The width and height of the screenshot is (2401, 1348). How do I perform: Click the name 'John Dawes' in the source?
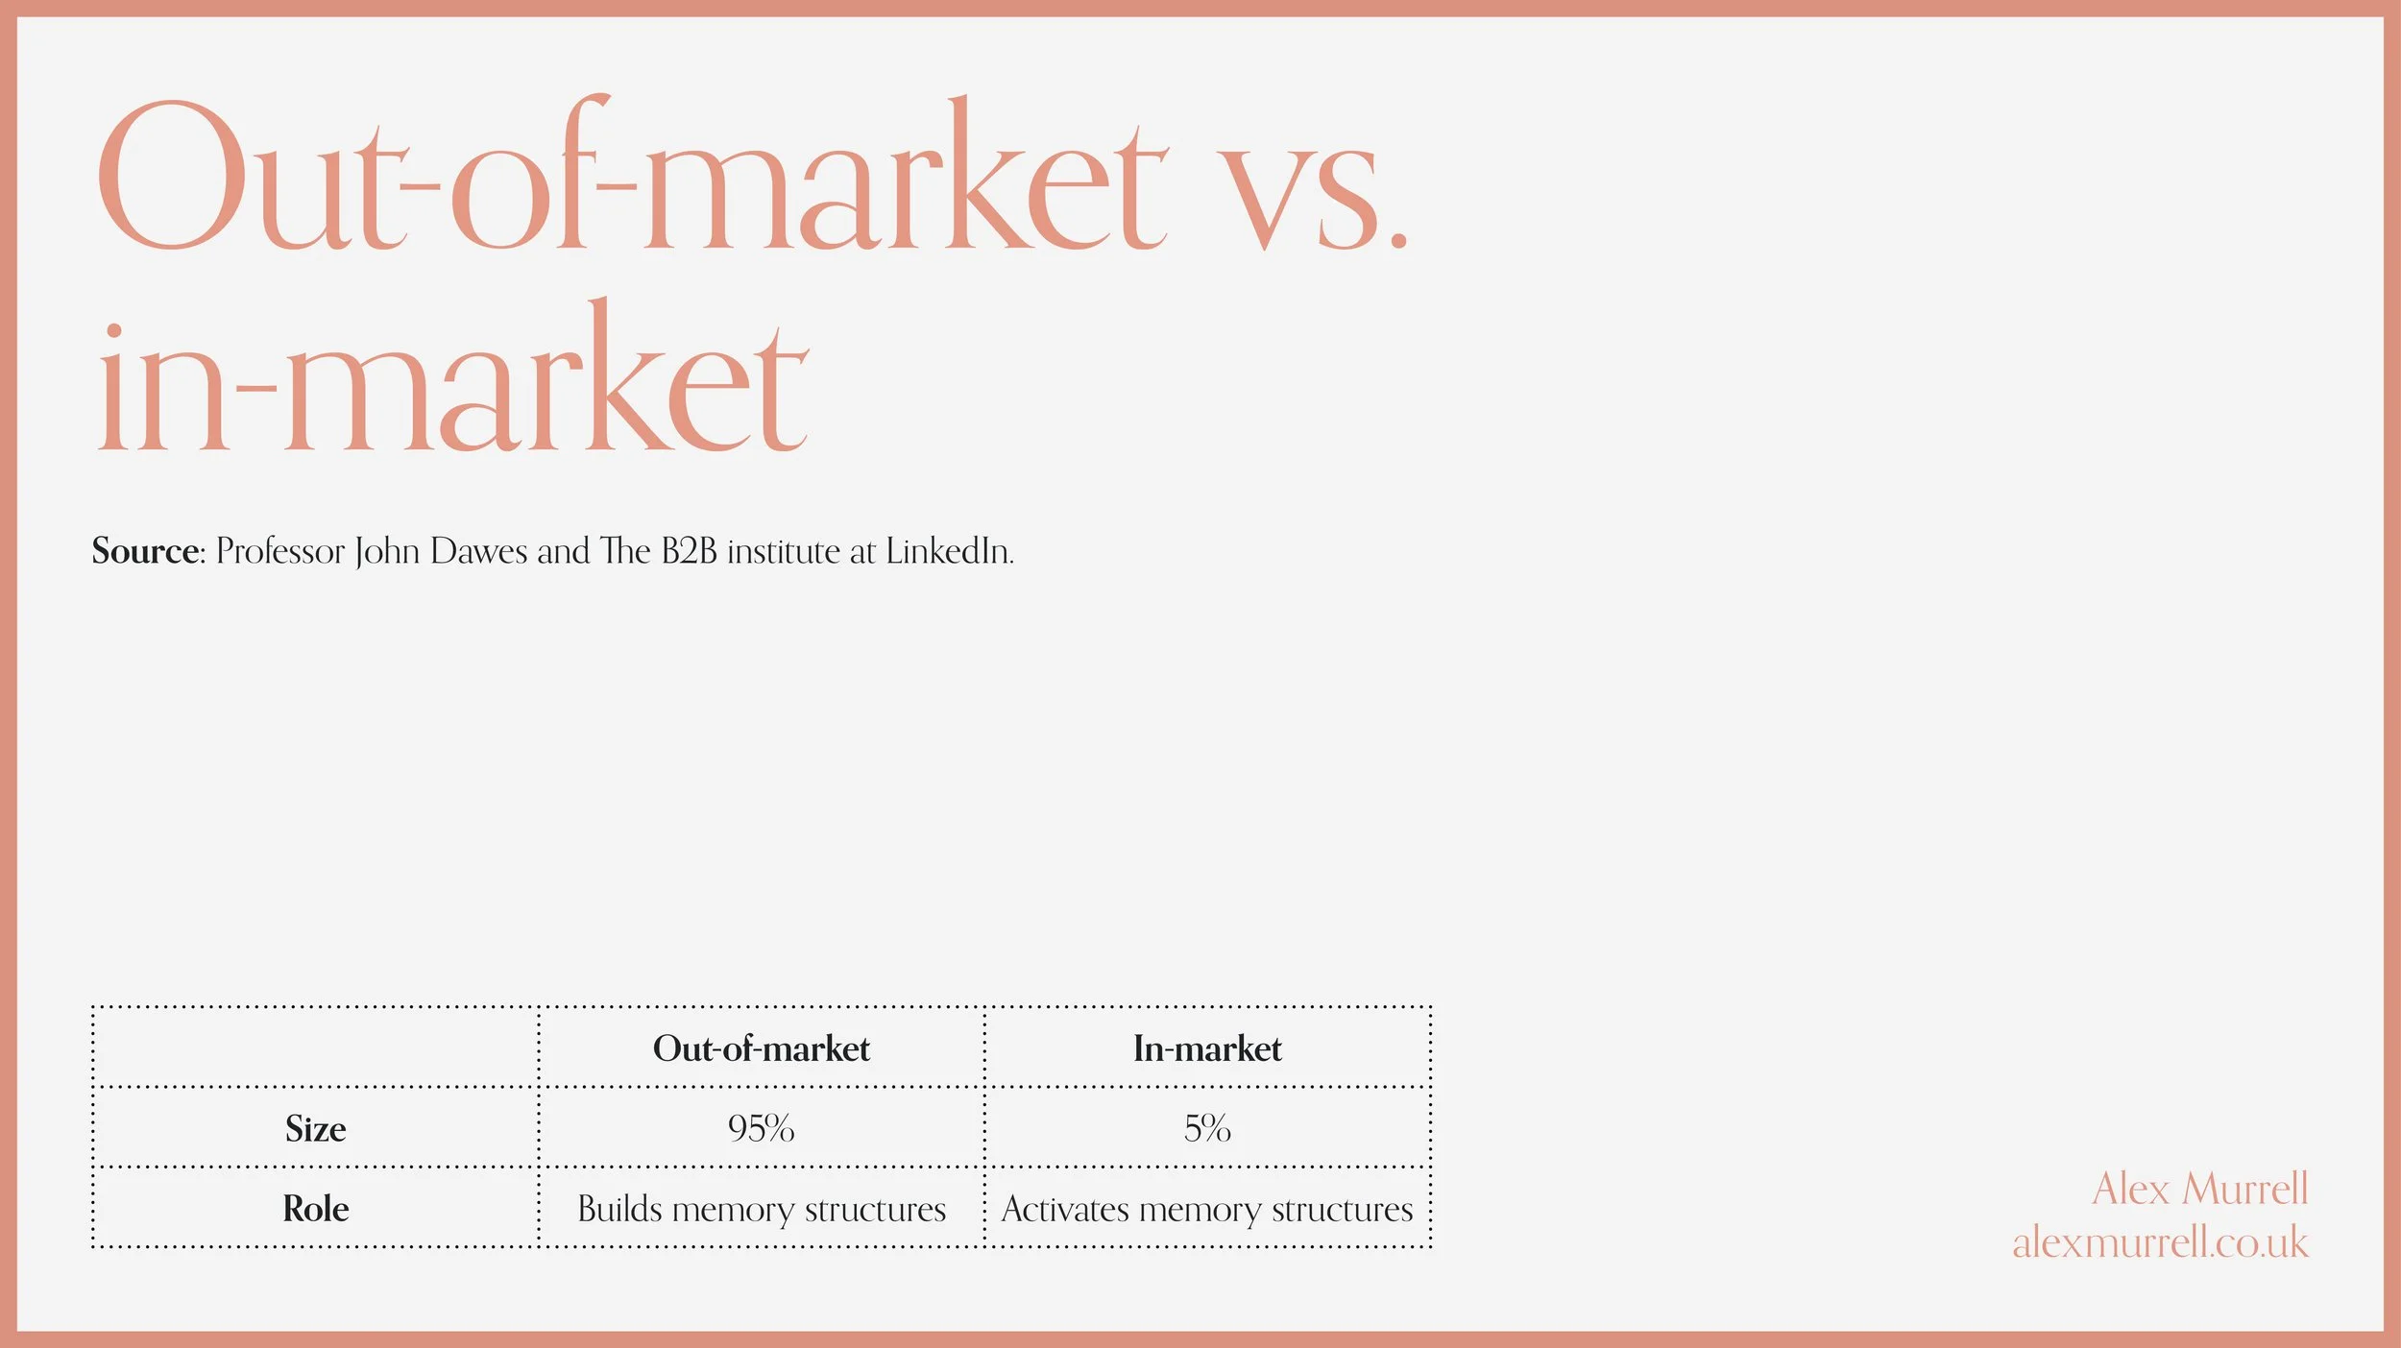click(x=441, y=551)
